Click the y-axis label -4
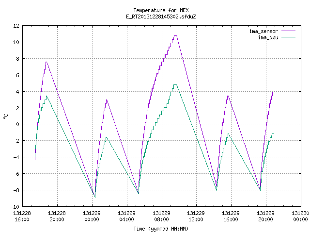 (x=16, y=157)
